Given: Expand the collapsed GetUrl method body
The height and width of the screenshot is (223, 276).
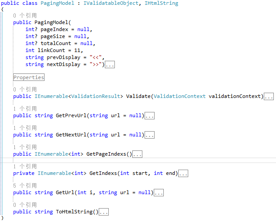Looking at the screenshot, I should point(159,192).
